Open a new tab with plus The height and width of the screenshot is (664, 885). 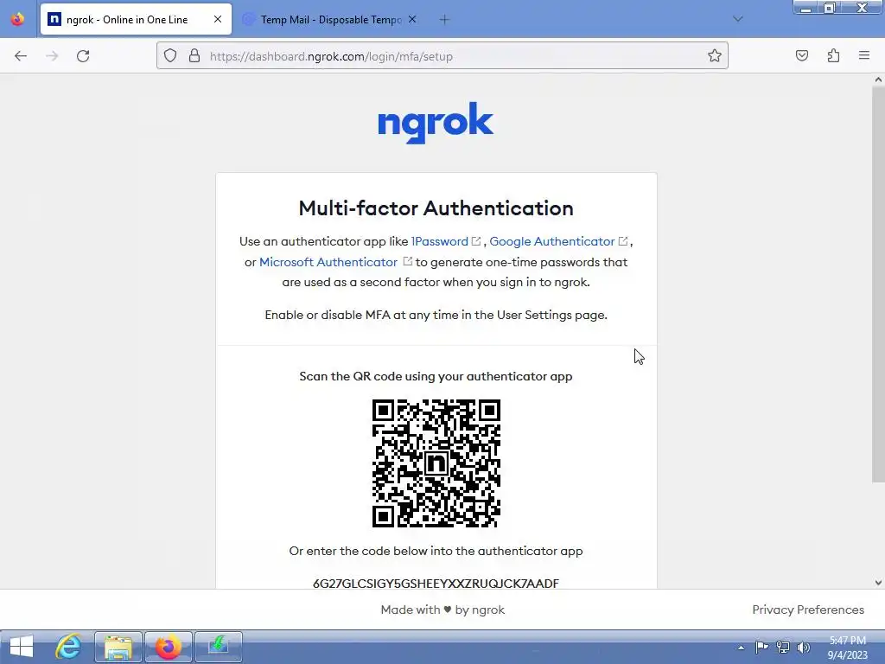click(444, 20)
